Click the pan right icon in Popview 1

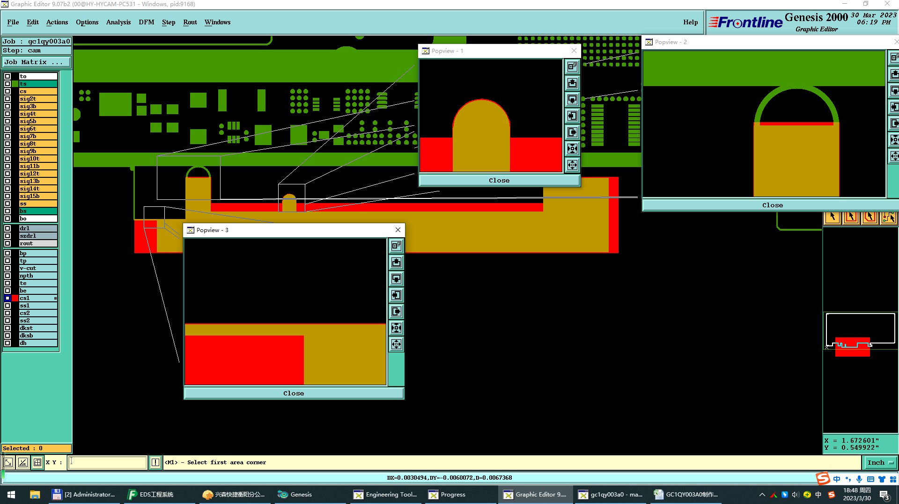coord(572,132)
